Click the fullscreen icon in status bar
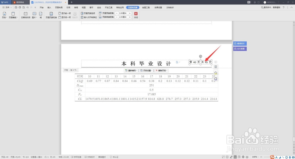This screenshot has width=295, height=159. click(223, 157)
